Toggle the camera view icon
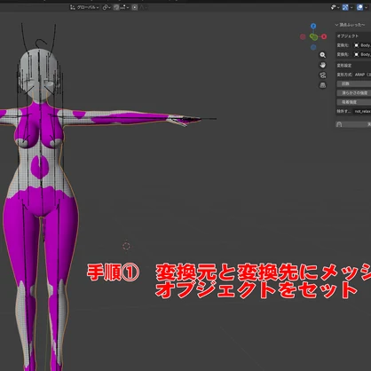The image size is (371, 371). 323,75
